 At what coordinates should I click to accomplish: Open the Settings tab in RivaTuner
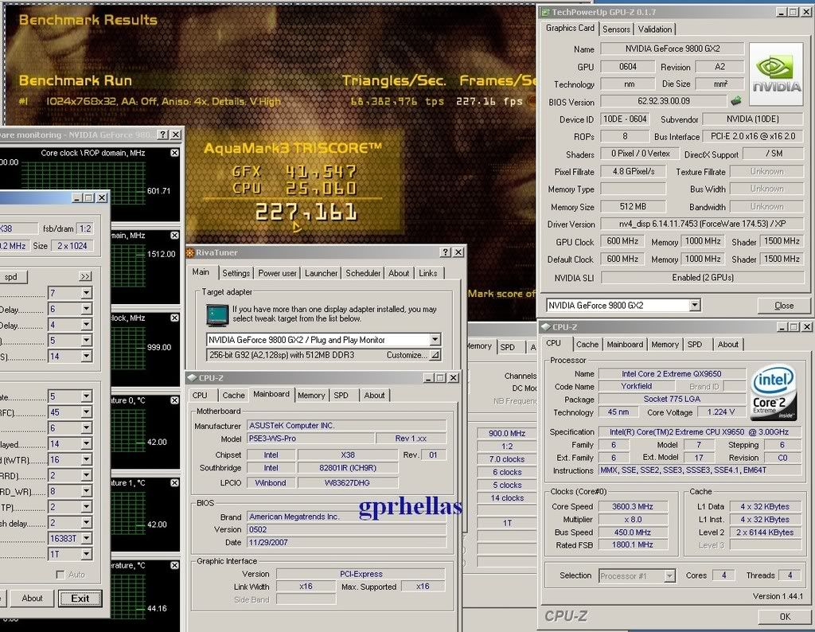coord(236,273)
